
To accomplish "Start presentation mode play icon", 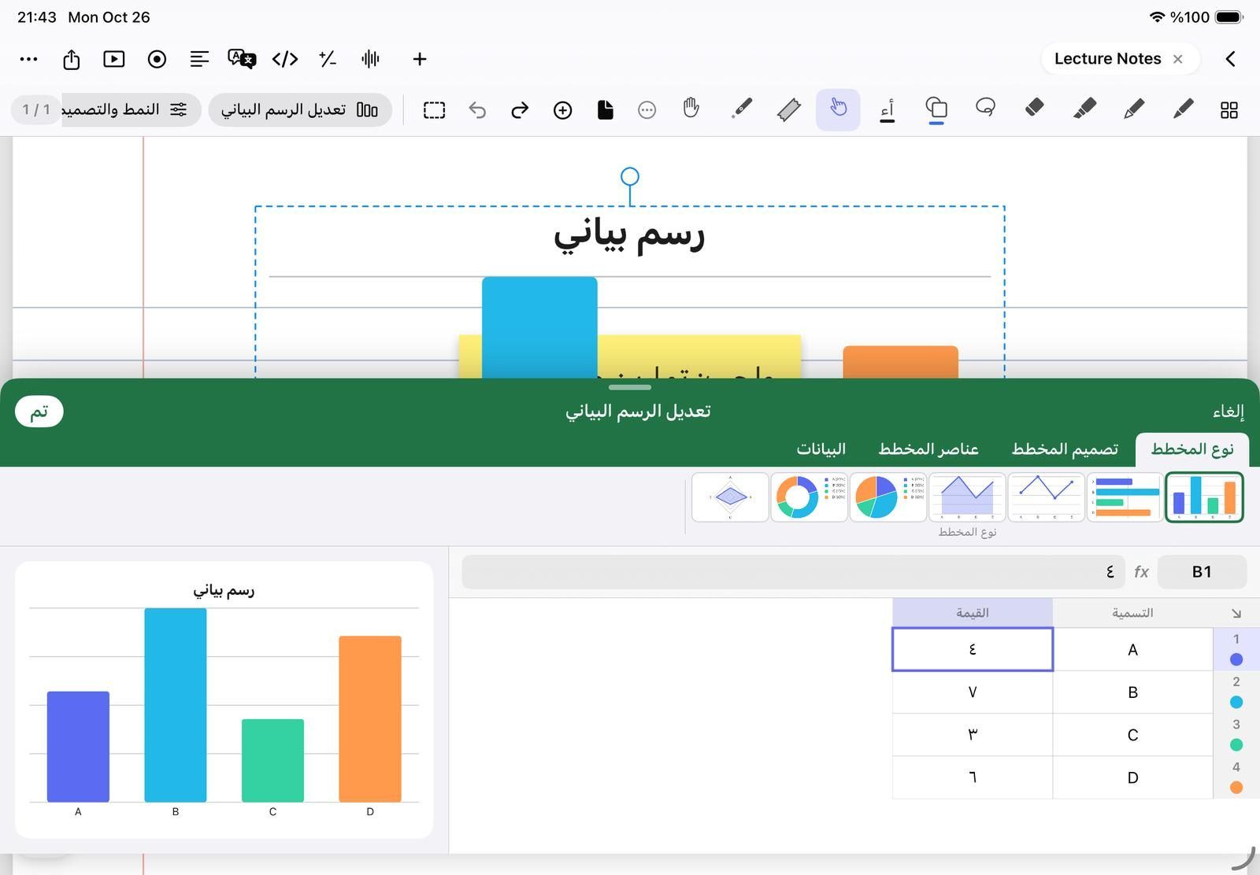I will coord(114,59).
